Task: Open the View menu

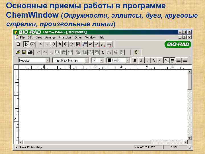Action: [x=39, y=37]
